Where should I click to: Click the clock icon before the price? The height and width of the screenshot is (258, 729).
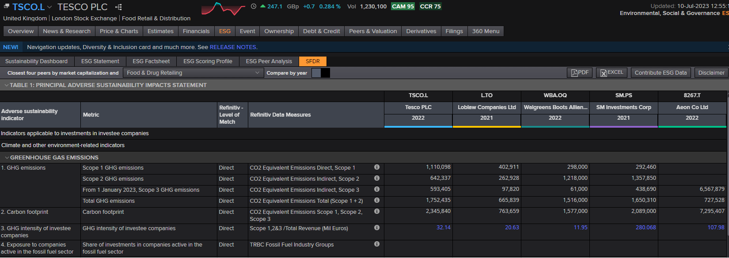pos(254,6)
